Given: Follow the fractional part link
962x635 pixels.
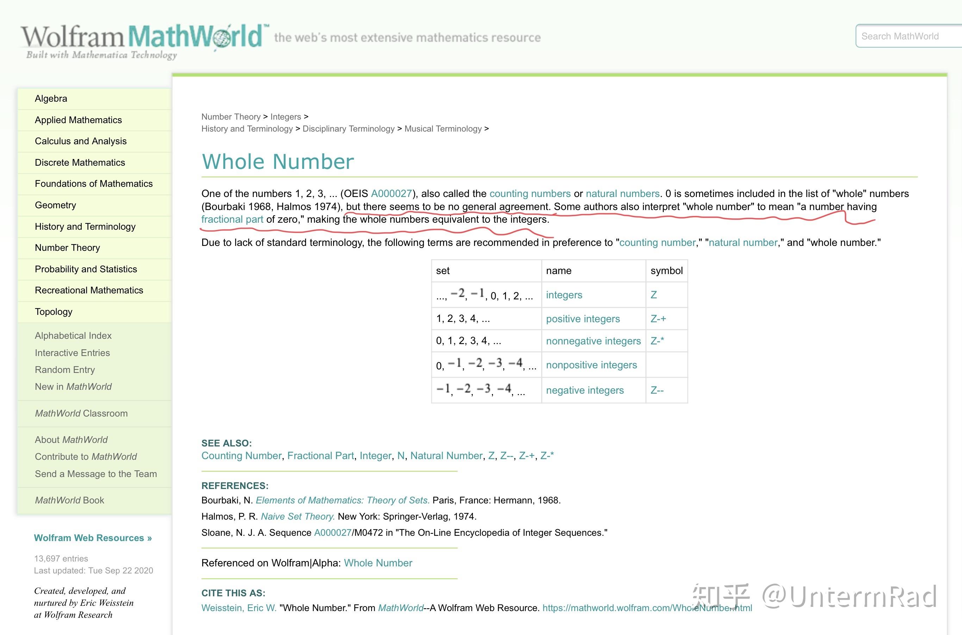Looking at the screenshot, I should coord(232,220).
